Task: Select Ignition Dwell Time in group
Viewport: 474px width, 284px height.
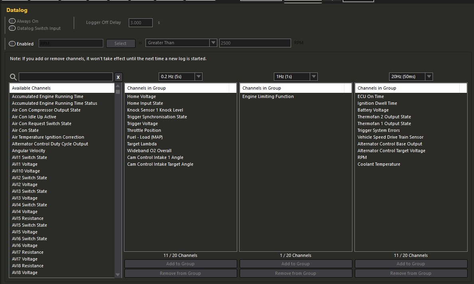Action: coord(377,103)
